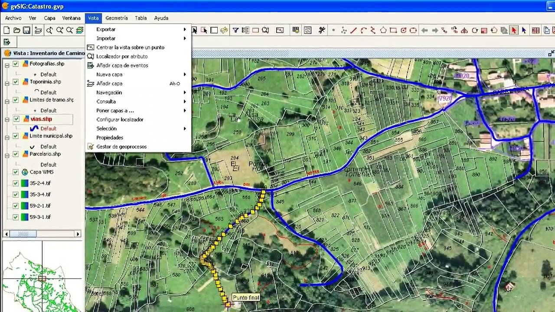Click Localizador por atributo entry
The width and height of the screenshot is (555, 312).
click(138, 56)
